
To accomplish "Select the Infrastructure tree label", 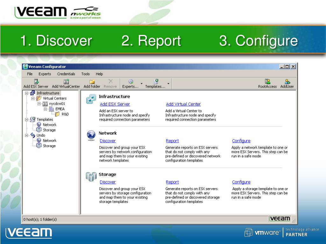I will (48, 93).
